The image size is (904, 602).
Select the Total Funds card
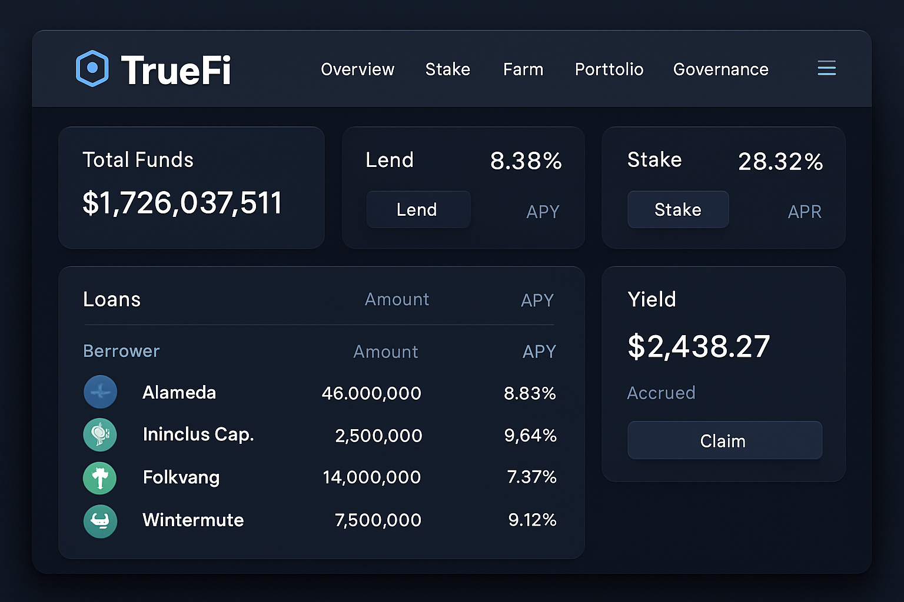tap(191, 187)
